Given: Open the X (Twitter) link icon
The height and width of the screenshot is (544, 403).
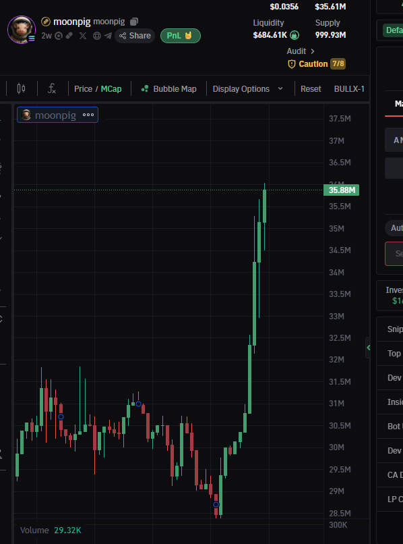Looking at the screenshot, I should (82, 36).
